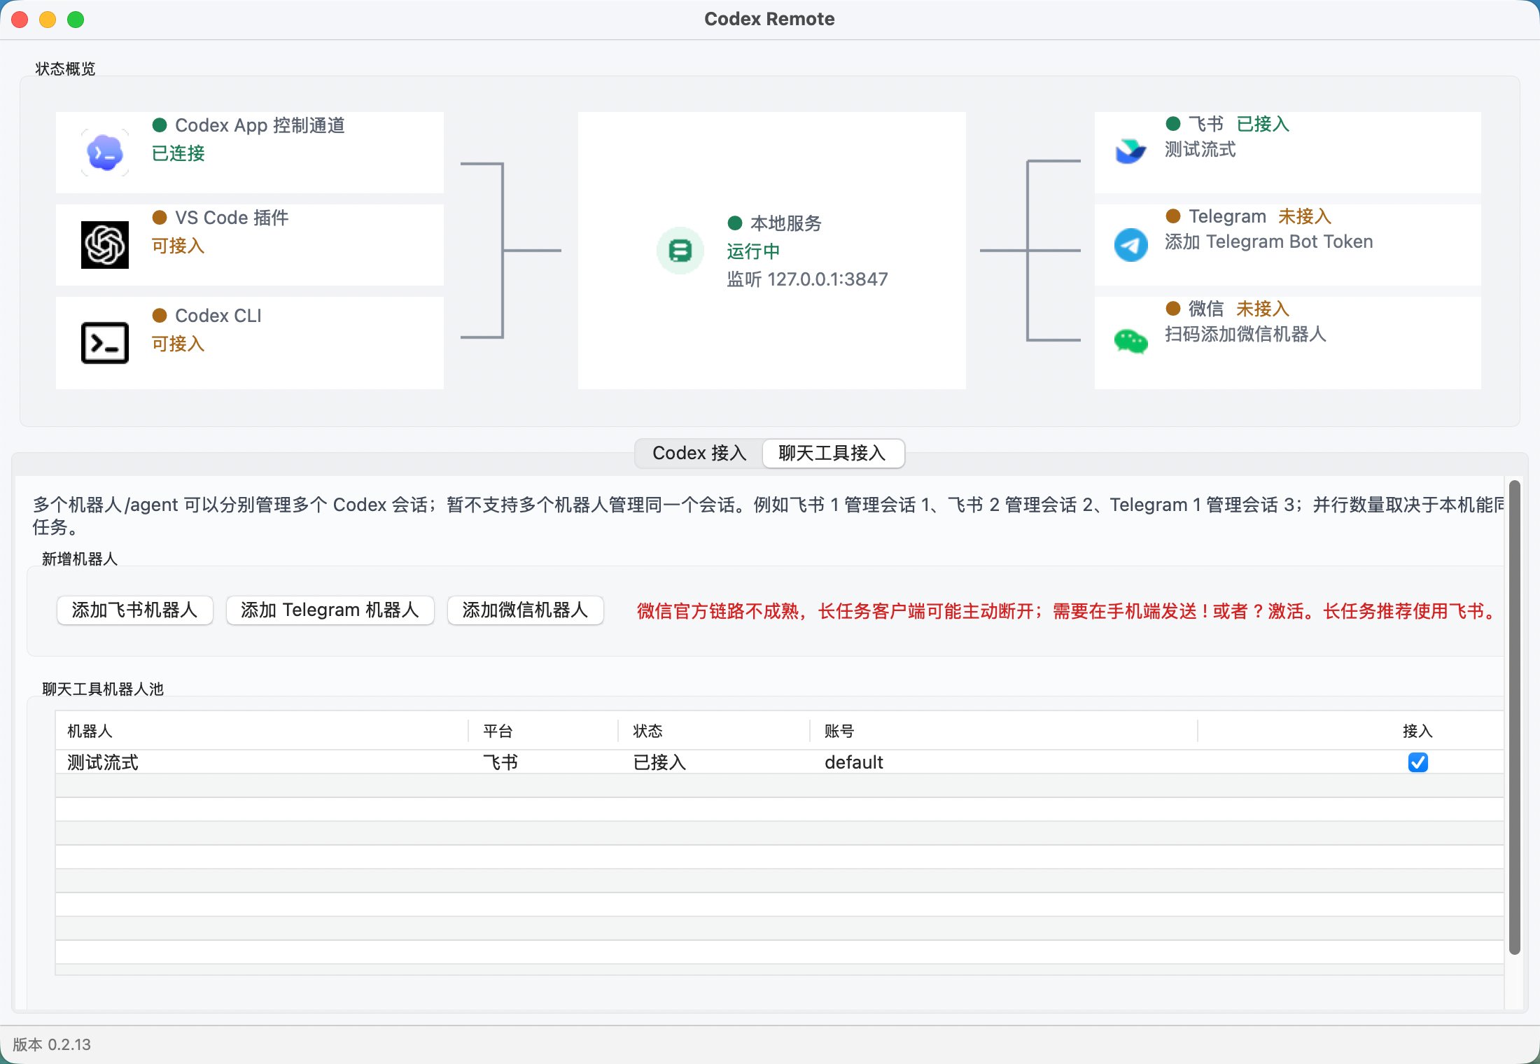This screenshot has height=1064, width=1540.
Task: Click the 监听 127.0.0.1:3847 text
Action: click(x=807, y=279)
